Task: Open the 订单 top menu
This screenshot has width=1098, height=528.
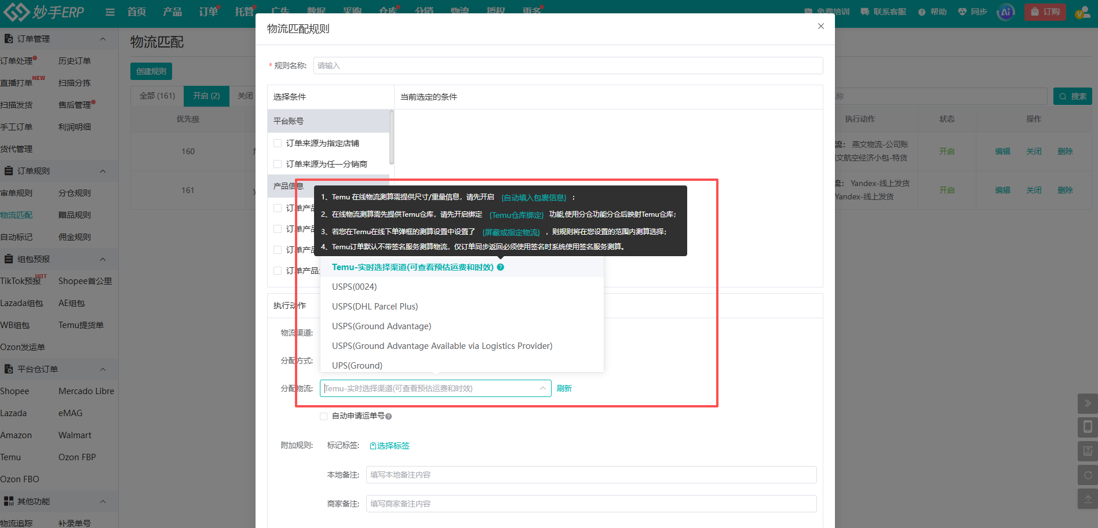Action: (x=209, y=12)
